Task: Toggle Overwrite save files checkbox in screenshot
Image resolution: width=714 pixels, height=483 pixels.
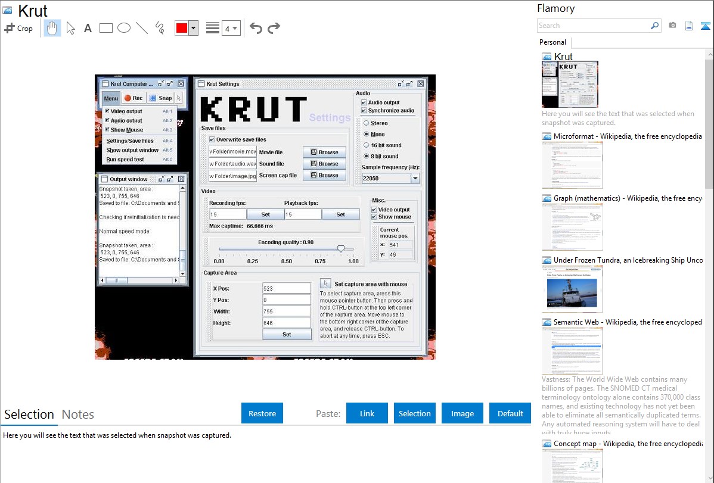Action: tap(212, 139)
